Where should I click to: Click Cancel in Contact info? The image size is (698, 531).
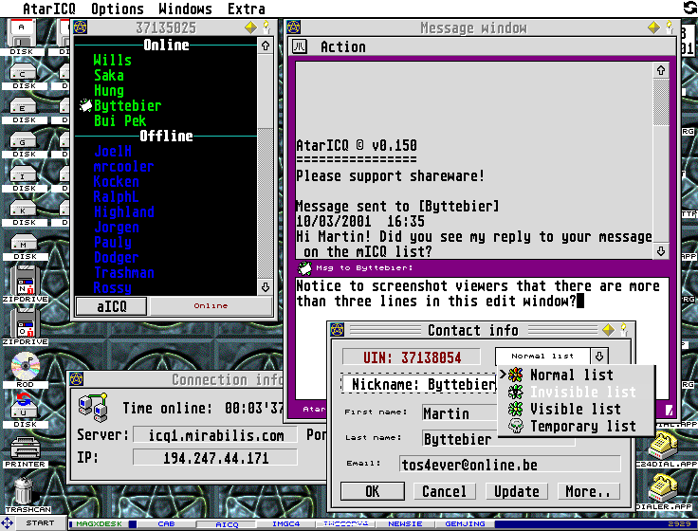[444, 491]
